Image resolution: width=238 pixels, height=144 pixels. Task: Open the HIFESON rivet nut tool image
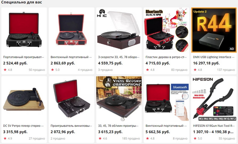coord(214,99)
